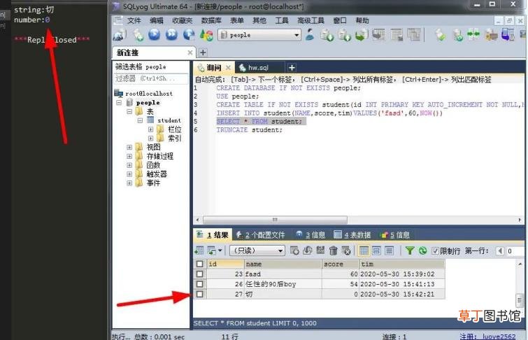Expand the 存储过程 stored procedures folder
This screenshot has width=528, height=340.
[x=129, y=156]
